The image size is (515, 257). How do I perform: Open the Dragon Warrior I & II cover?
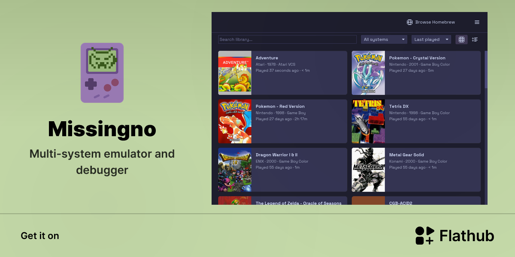[x=235, y=170]
